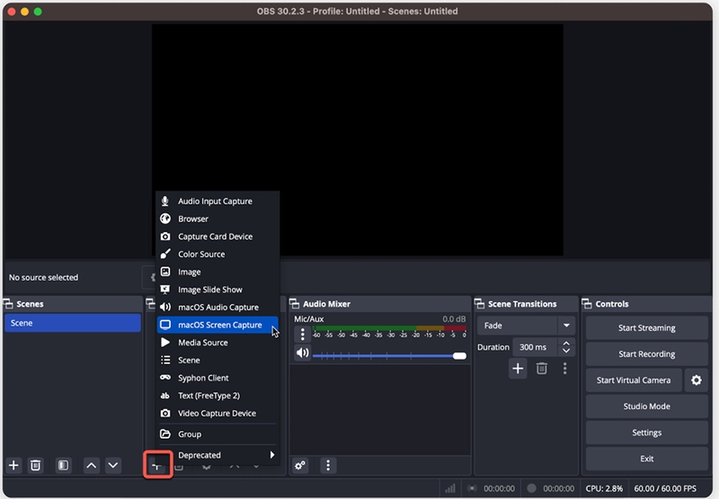Click the Controls dock panel icon
Screen dimensions: 719x499
[587, 304]
